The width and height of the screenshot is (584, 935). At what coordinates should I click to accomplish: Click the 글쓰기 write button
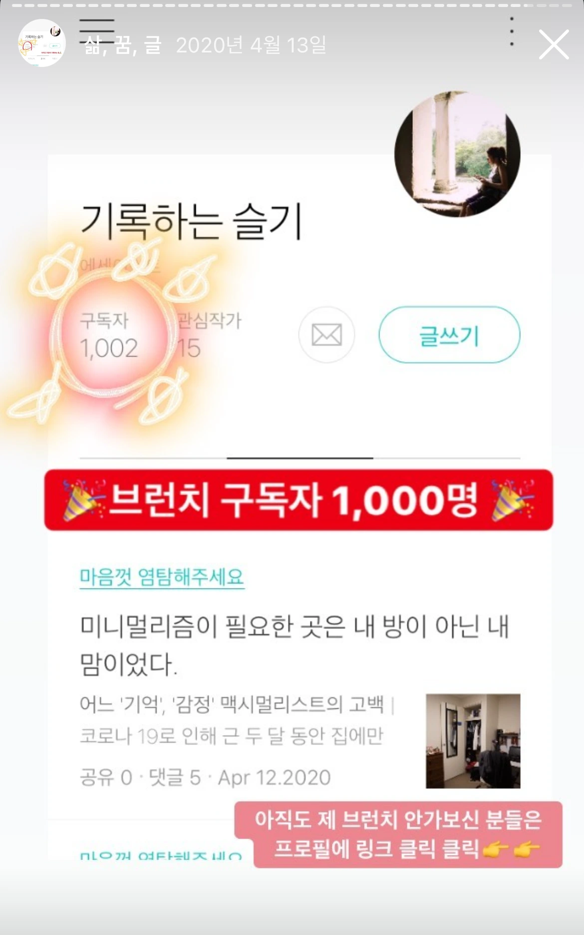pyautogui.click(x=449, y=335)
